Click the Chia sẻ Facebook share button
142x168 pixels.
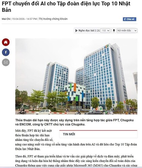pos(130,19)
